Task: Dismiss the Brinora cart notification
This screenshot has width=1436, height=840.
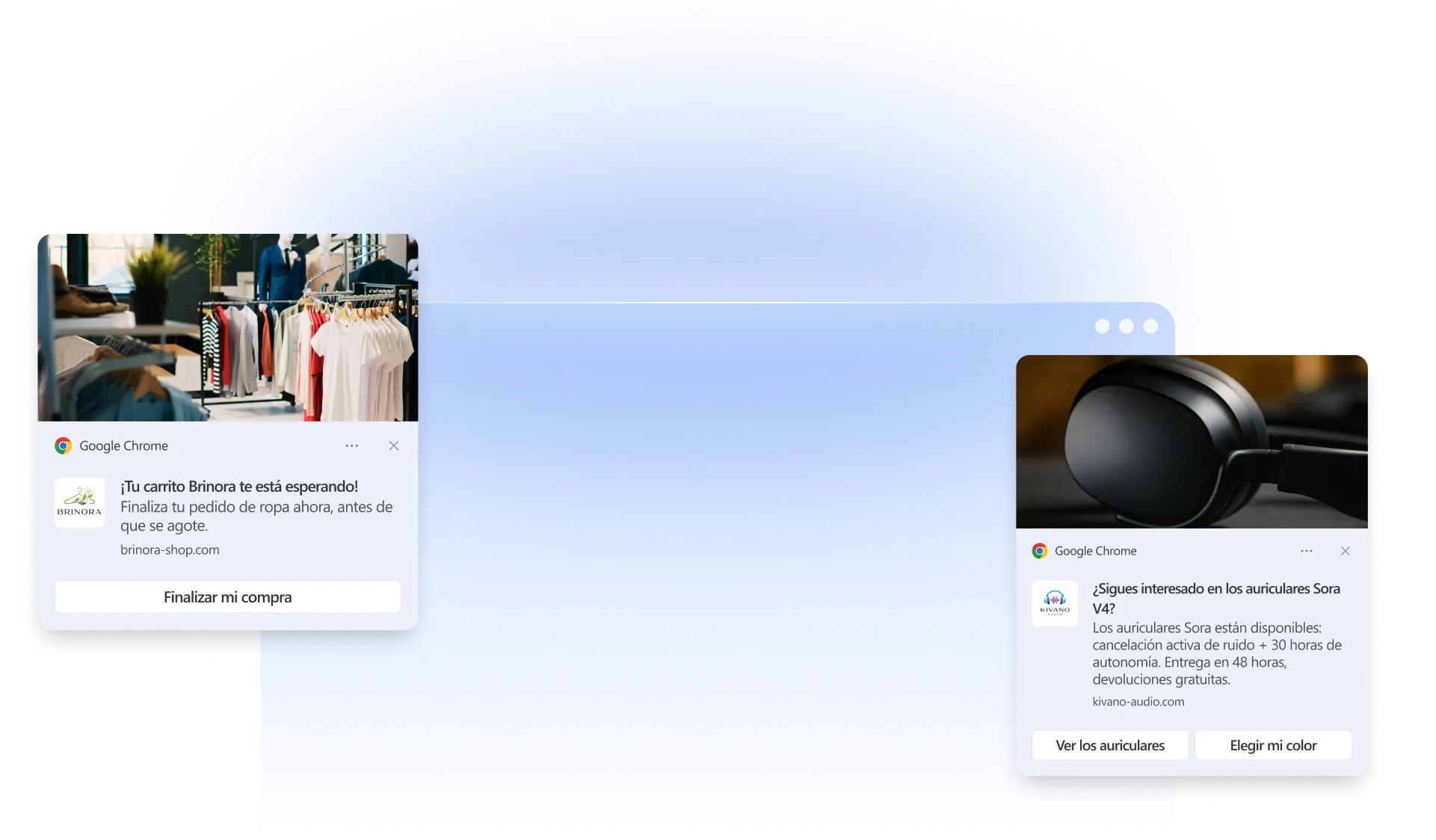Action: coord(394,446)
